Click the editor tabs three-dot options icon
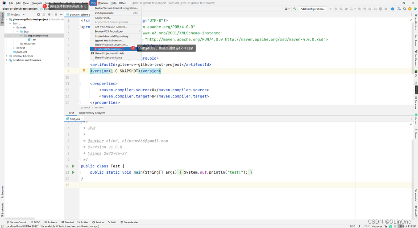The height and width of the screenshot is (228, 418). point(411,14)
